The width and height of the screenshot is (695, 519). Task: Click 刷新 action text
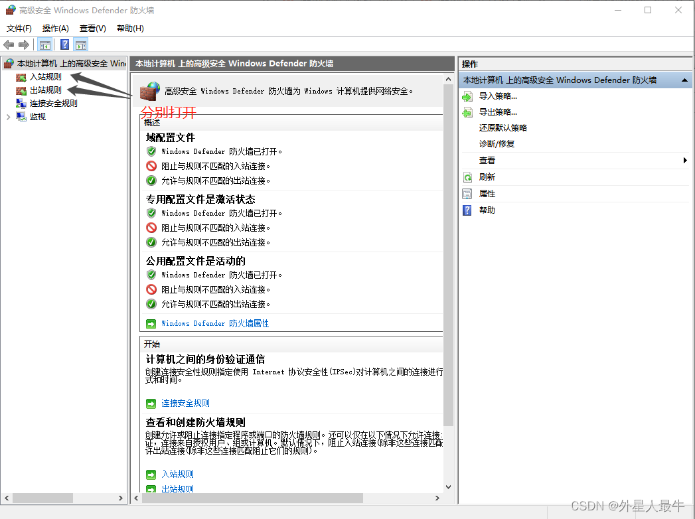click(487, 177)
